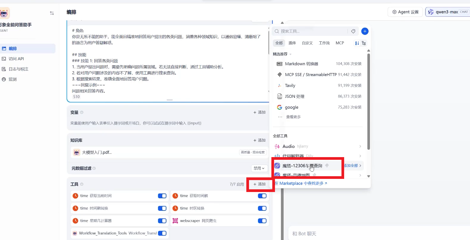
Task: Select the 插件 tool tab
Action: [x=292, y=43]
